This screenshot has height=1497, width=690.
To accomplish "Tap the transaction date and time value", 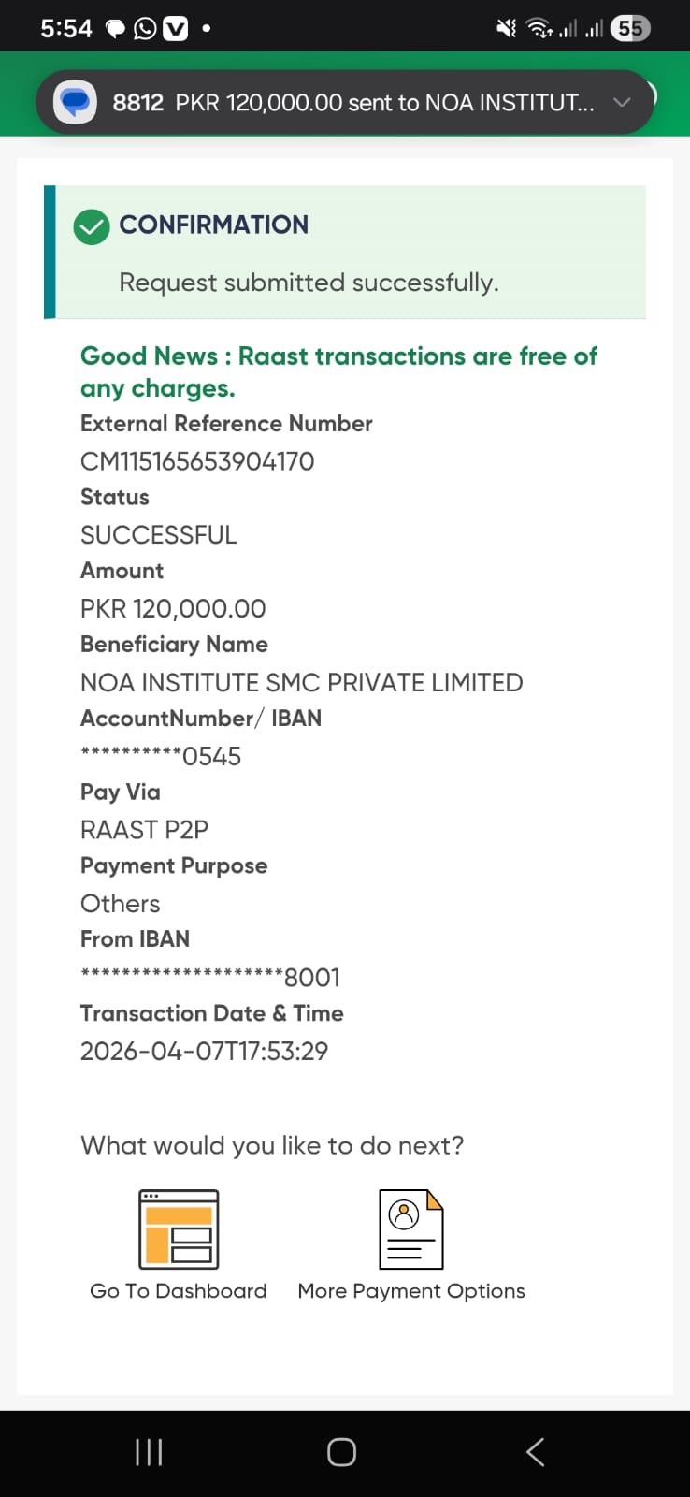I will point(204,1052).
